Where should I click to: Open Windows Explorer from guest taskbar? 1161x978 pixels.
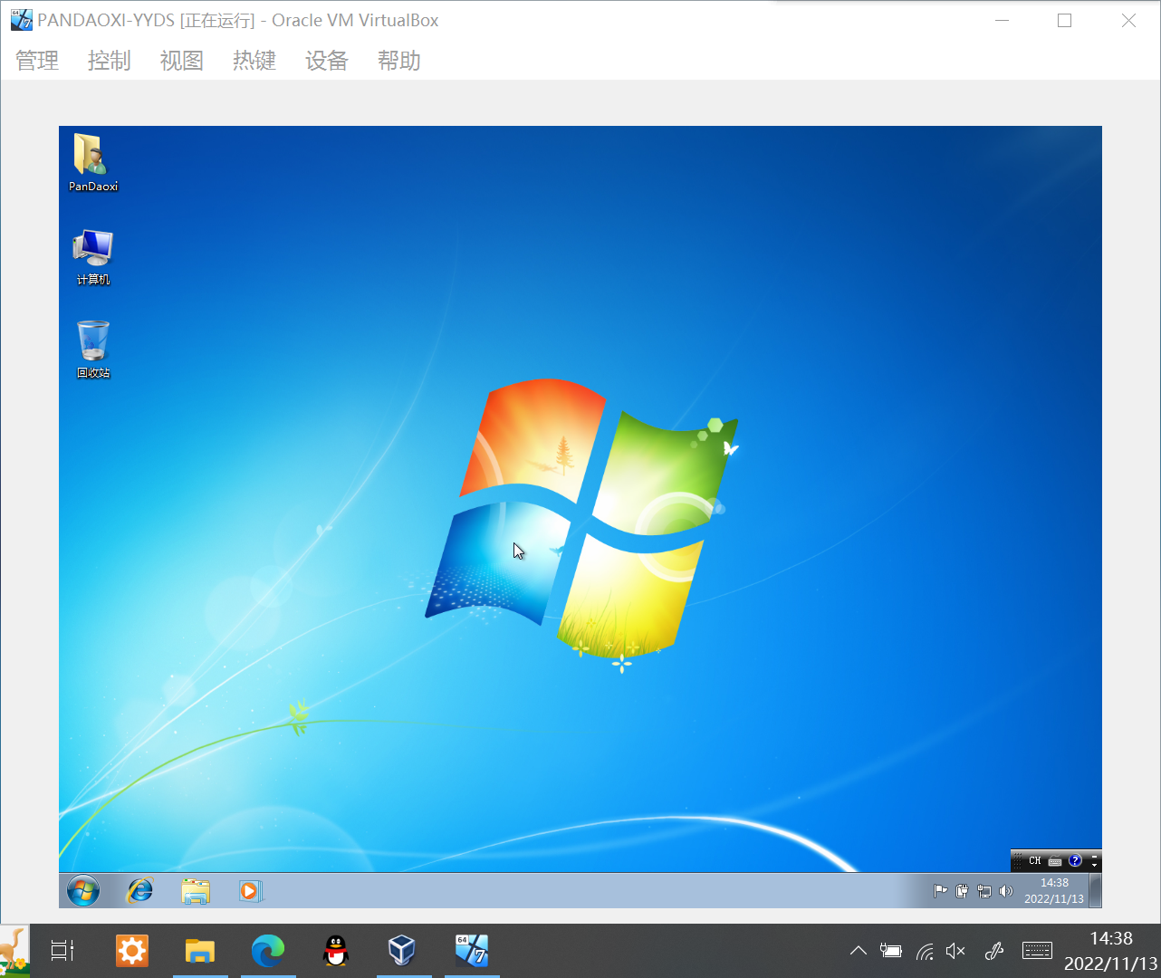(x=196, y=891)
